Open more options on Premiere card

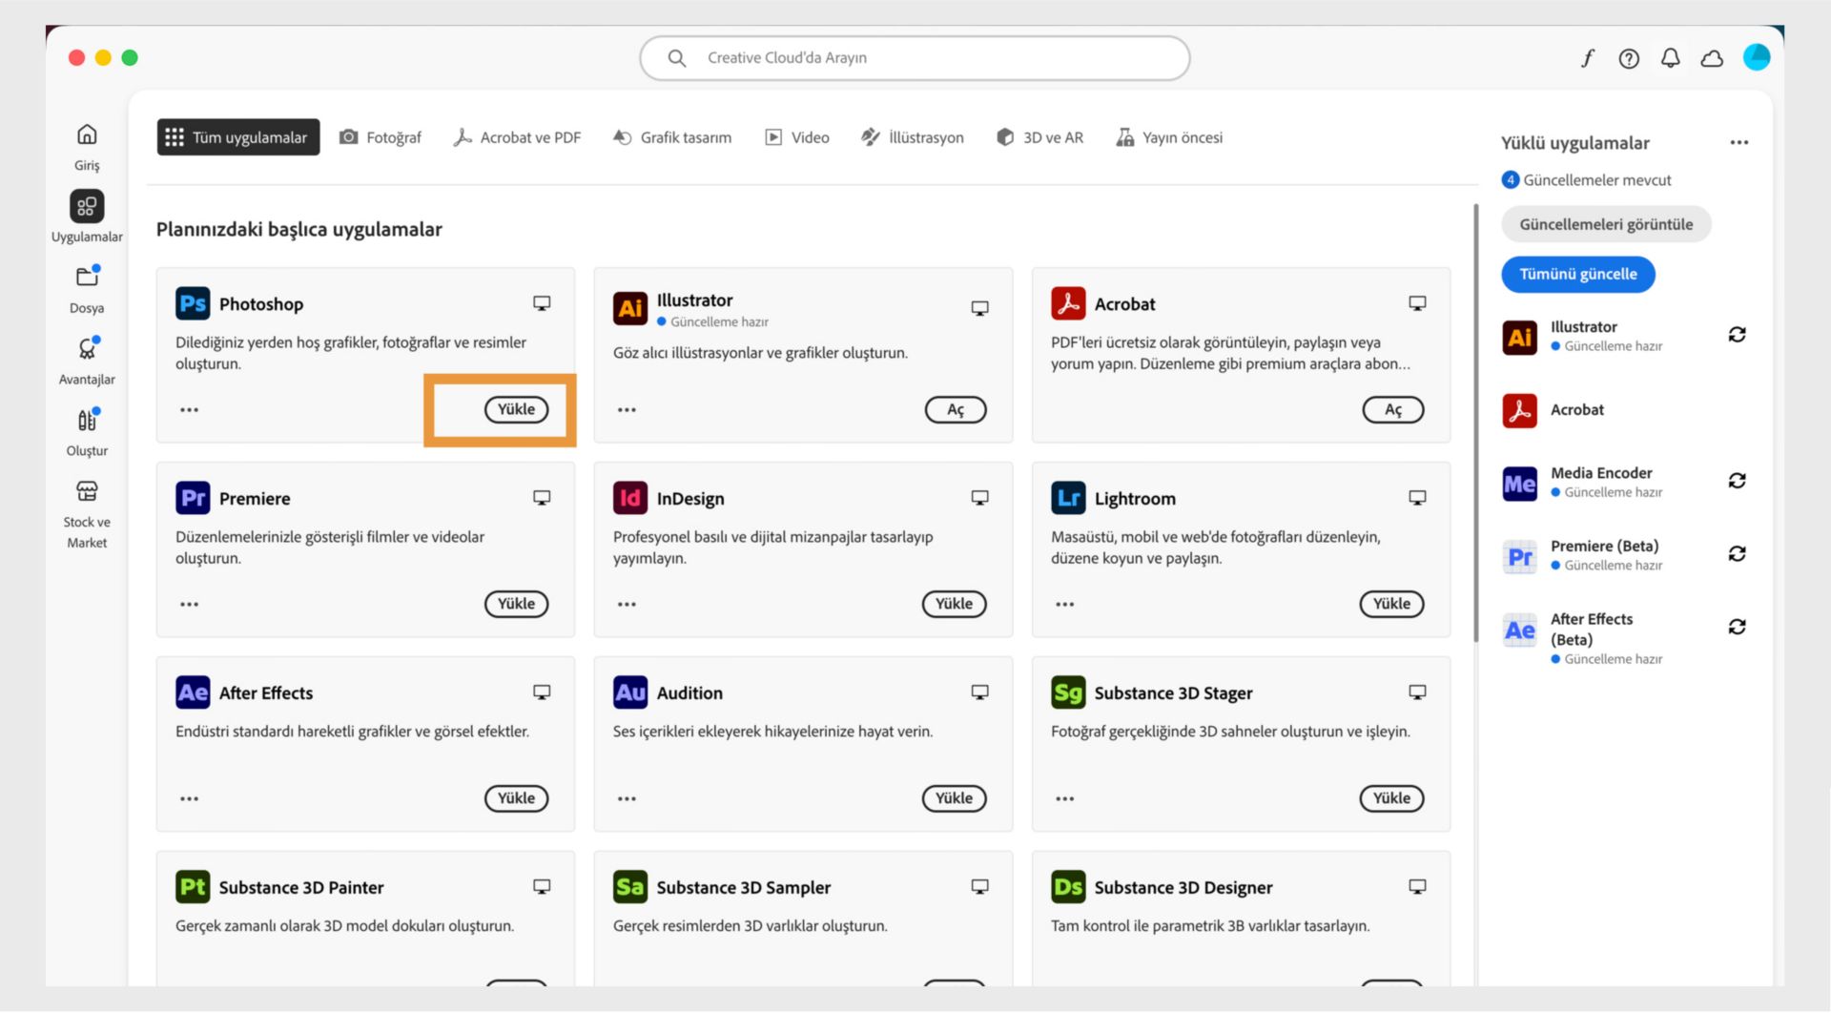(189, 605)
